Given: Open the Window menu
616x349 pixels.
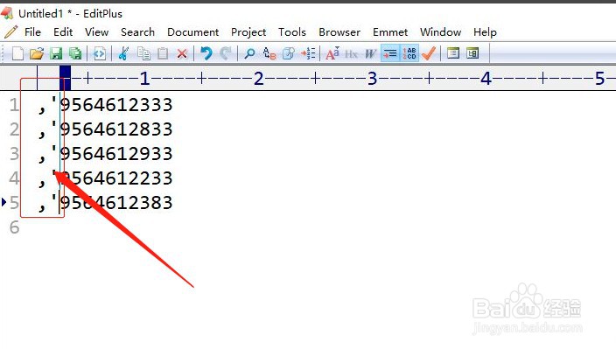Looking at the screenshot, I should point(440,31).
